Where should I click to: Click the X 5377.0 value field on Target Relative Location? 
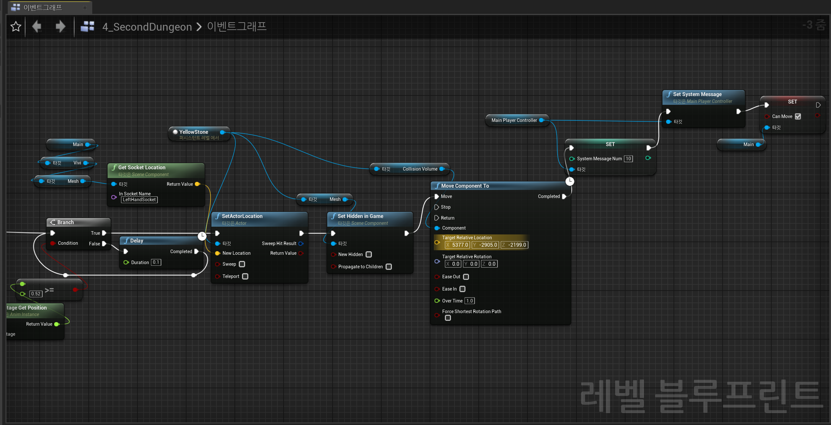click(x=457, y=245)
